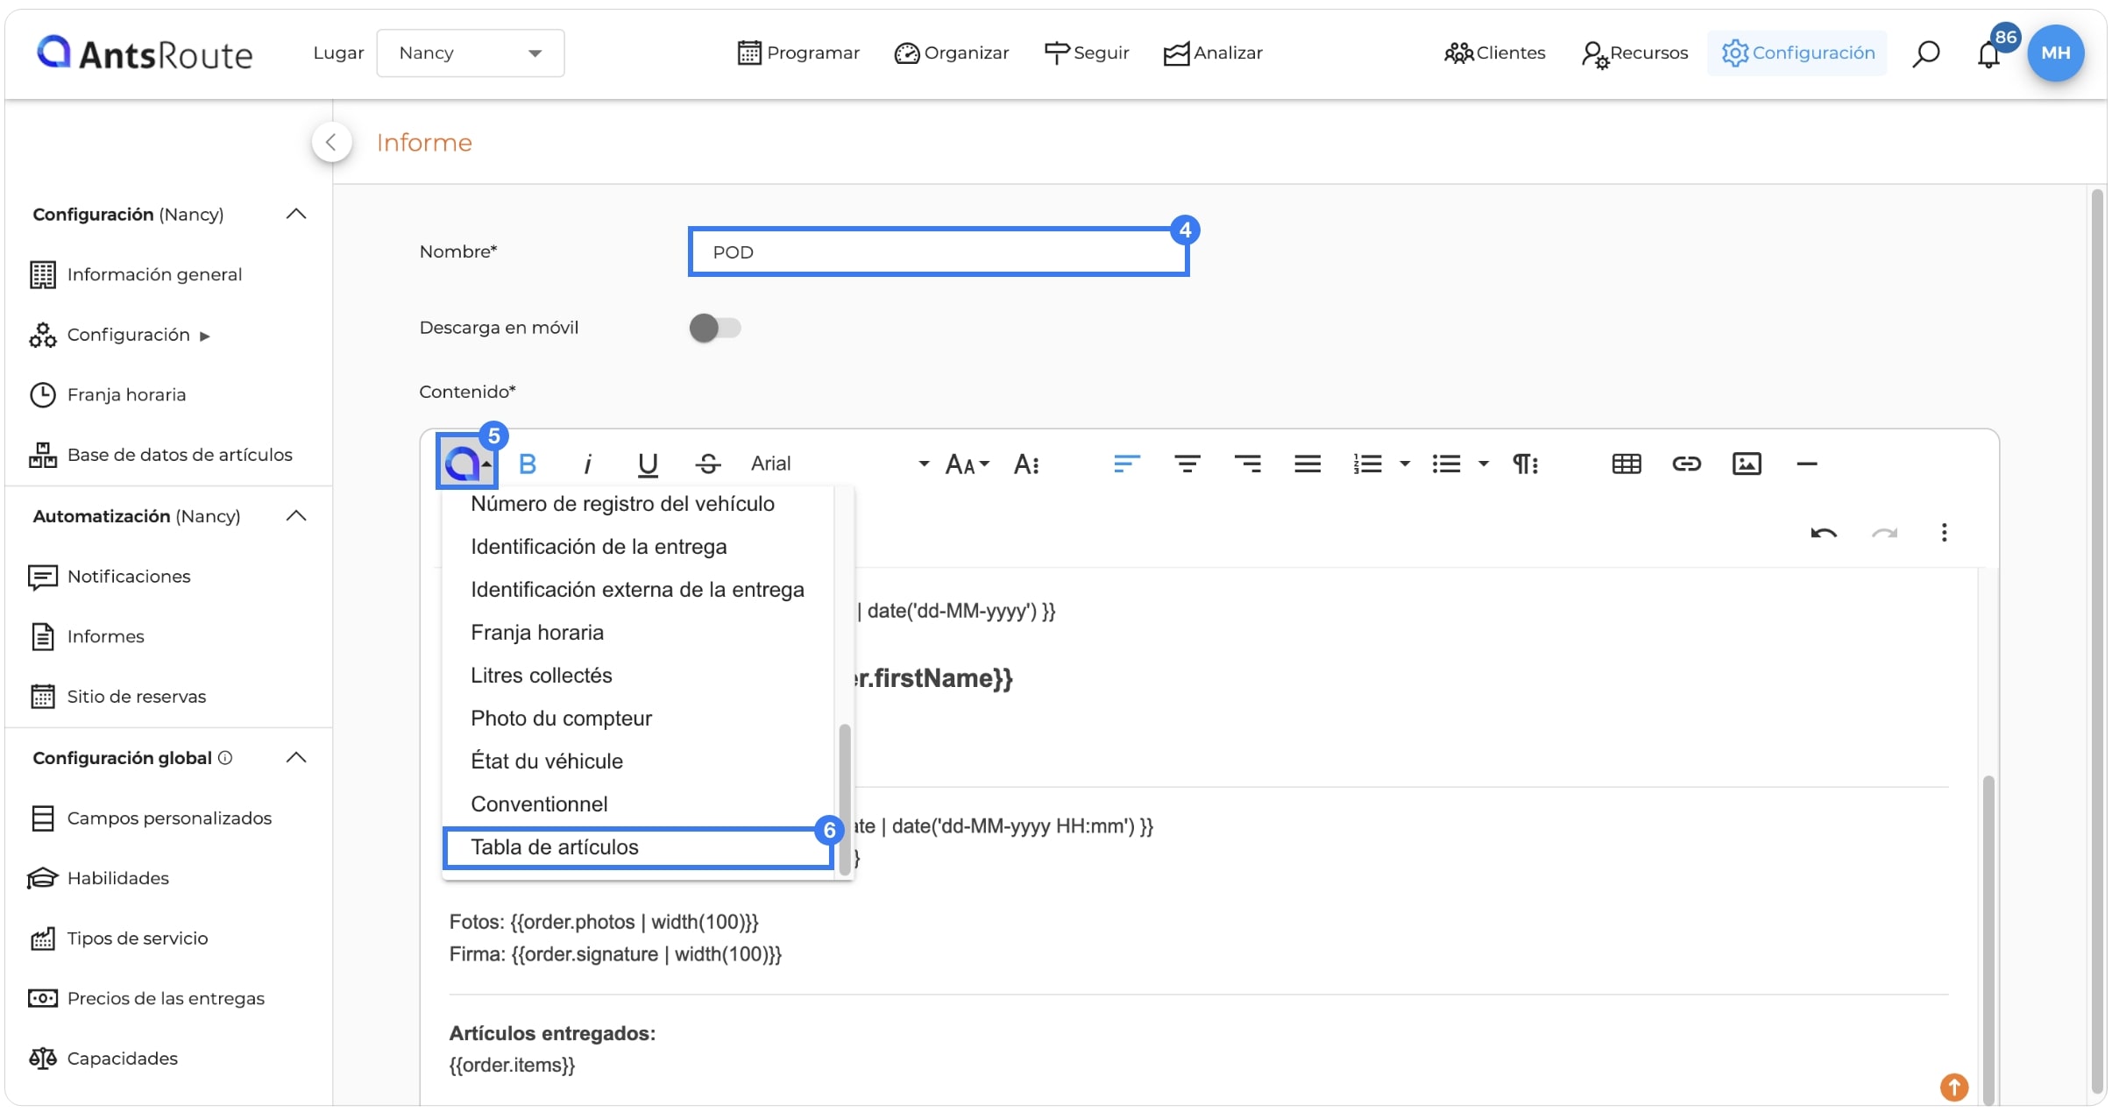Go to Clientes section

(1494, 53)
